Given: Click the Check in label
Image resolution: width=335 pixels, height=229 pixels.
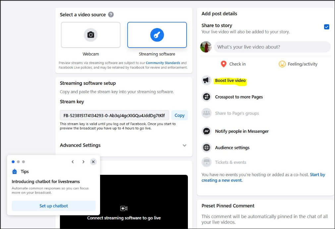Looking at the screenshot, I should click(237, 64).
